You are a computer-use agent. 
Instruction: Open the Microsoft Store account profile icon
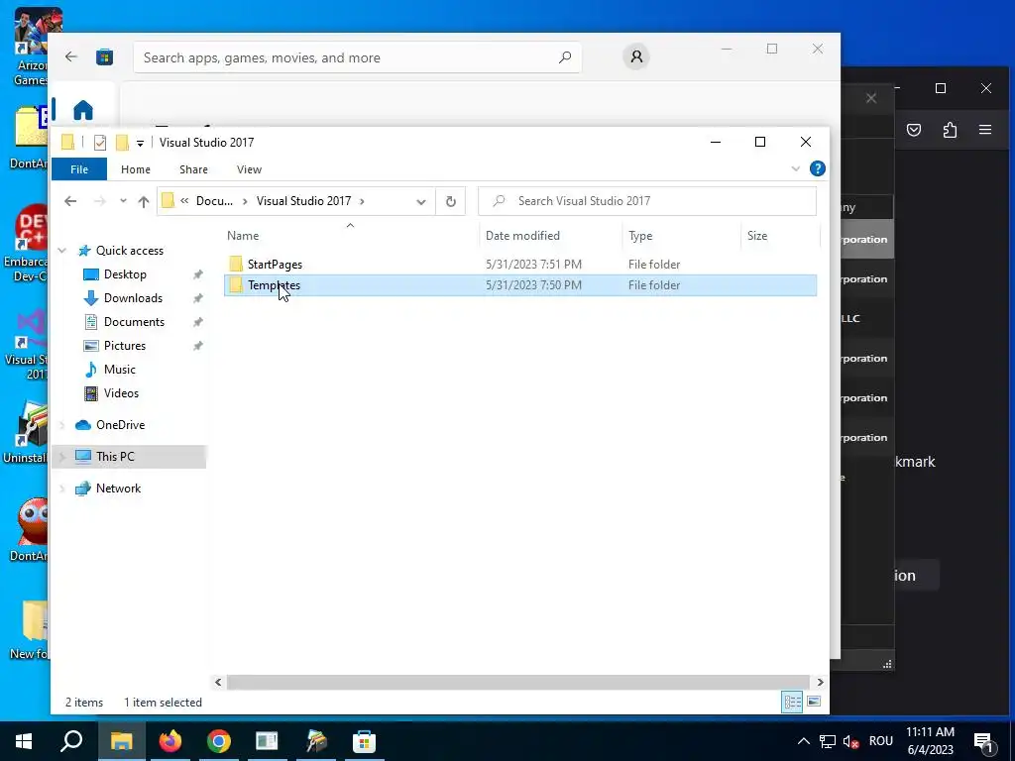636,56
